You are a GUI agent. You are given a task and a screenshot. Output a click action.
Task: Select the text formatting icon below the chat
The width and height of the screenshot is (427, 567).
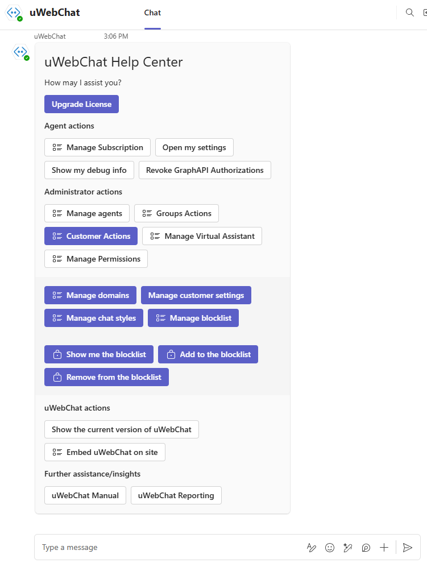(x=312, y=547)
